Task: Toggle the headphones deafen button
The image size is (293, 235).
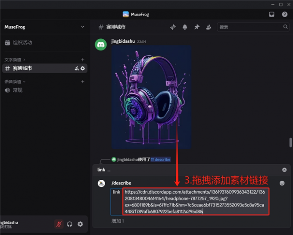Action: (x=69, y=224)
